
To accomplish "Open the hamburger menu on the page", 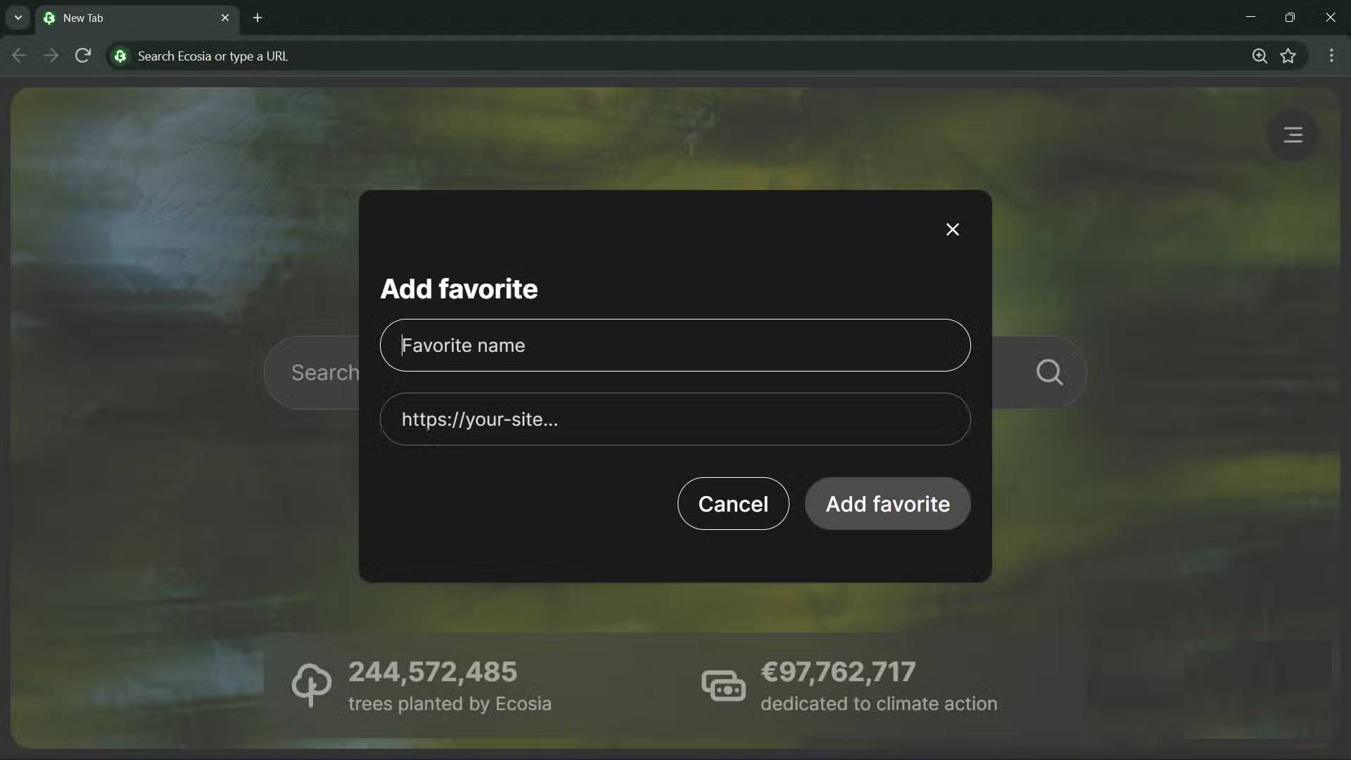I will (1293, 134).
